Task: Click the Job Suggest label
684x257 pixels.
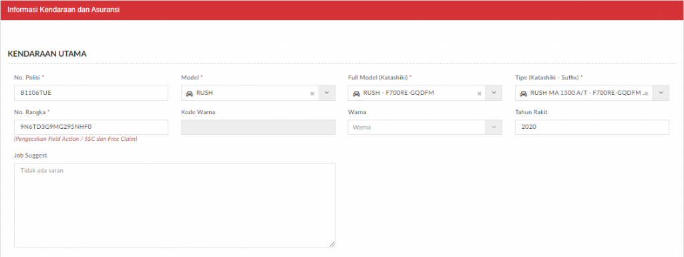Action: click(30, 155)
